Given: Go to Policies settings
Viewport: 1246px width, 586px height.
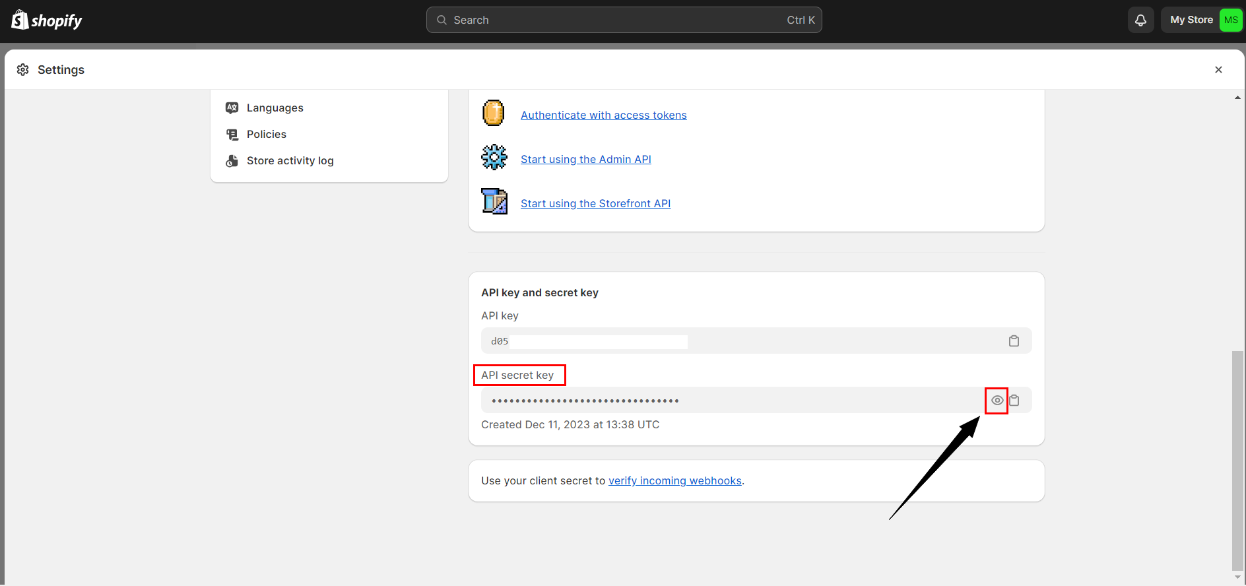Looking at the screenshot, I should (x=266, y=135).
